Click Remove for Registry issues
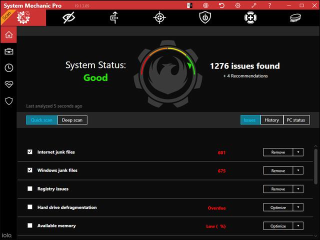The height and width of the screenshot is (240, 320). pos(278,189)
